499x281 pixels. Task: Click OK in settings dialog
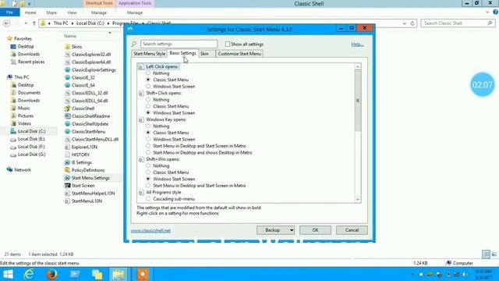(315, 230)
